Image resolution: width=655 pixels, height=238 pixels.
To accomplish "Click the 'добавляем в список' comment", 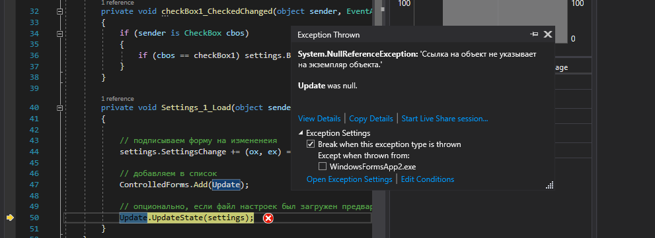I will click(x=169, y=173).
